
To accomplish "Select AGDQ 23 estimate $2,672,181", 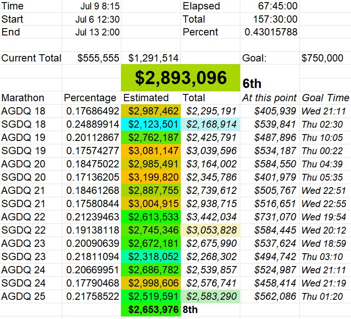I will point(151,243).
